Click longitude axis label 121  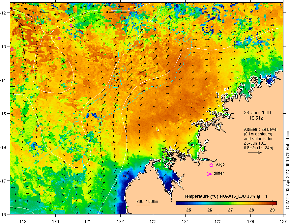click(x=88, y=221)
